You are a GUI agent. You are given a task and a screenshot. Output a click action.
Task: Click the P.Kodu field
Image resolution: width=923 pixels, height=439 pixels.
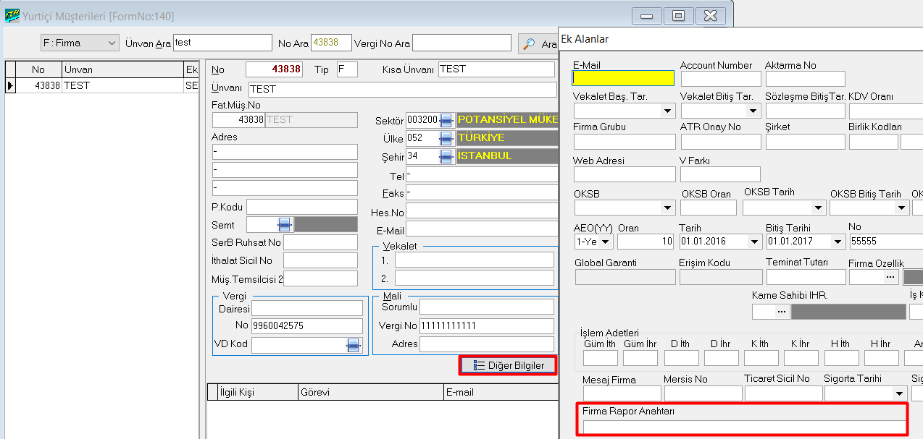tap(302, 208)
